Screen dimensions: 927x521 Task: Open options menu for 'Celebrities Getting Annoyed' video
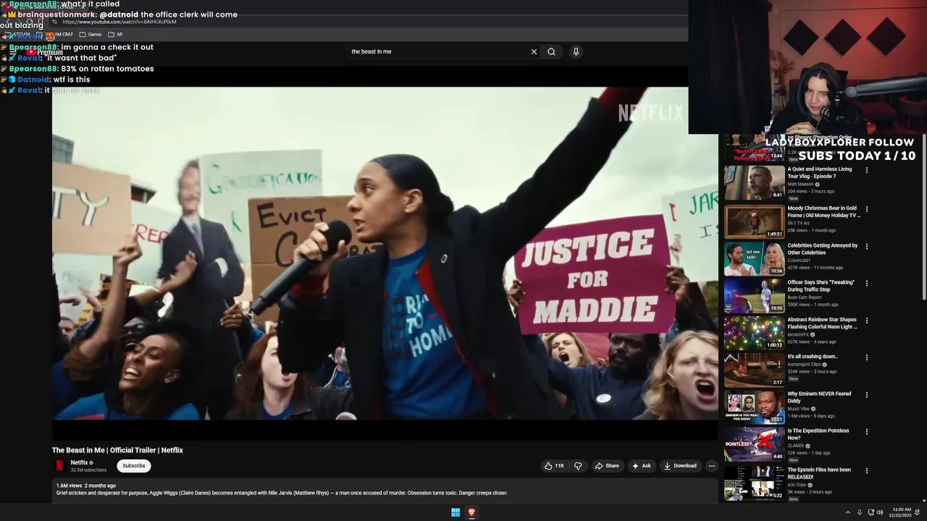point(867,247)
